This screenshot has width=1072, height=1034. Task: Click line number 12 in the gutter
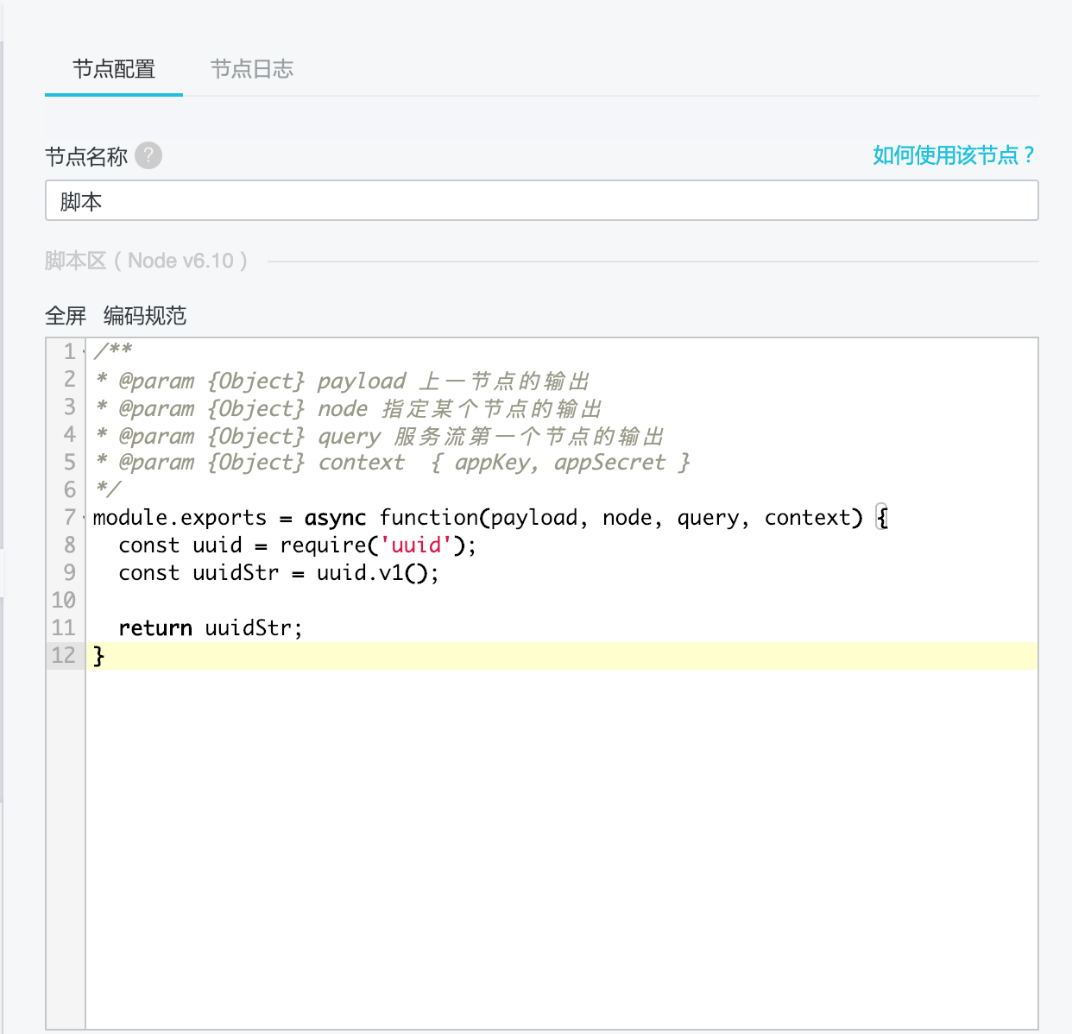coord(64,656)
